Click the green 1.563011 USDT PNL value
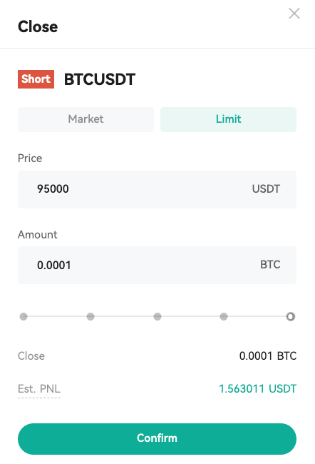The width and height of the screenshot is (315, 464). [257, 389]
